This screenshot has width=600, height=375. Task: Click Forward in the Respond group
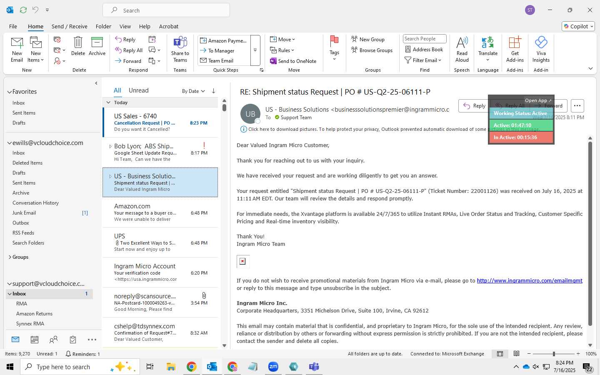[x=128, y=61]
